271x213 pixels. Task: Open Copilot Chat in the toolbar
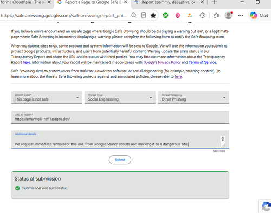(x=259, y=15)
